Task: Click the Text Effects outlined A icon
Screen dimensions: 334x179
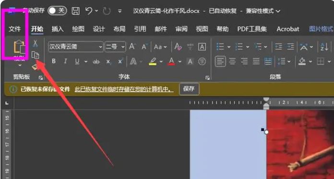Action: [133, 61]
